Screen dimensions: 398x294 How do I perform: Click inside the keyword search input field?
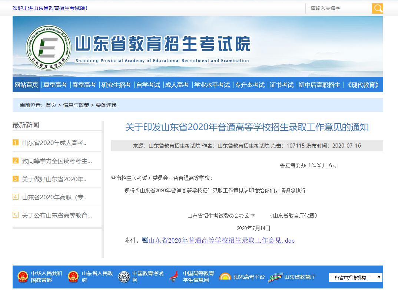point(337,8)
